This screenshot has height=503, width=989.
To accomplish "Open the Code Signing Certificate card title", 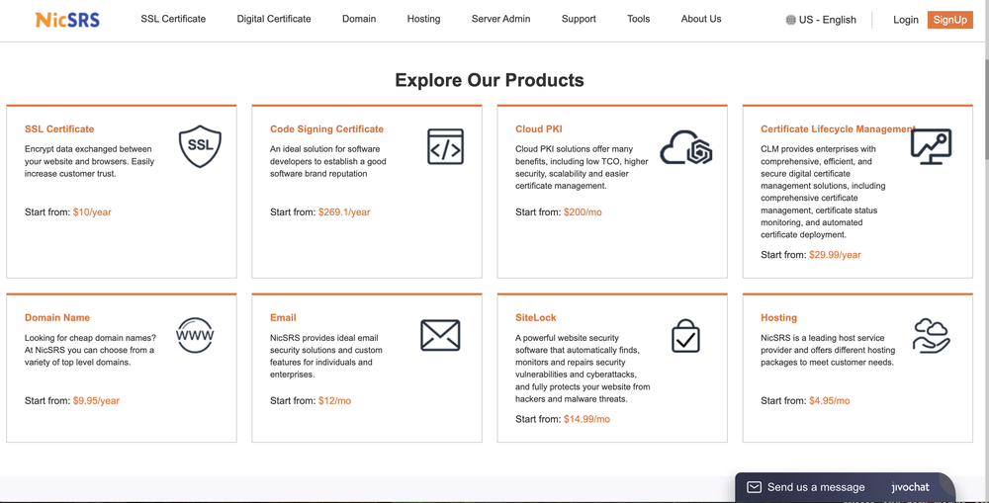I will [x=326, y=129].
